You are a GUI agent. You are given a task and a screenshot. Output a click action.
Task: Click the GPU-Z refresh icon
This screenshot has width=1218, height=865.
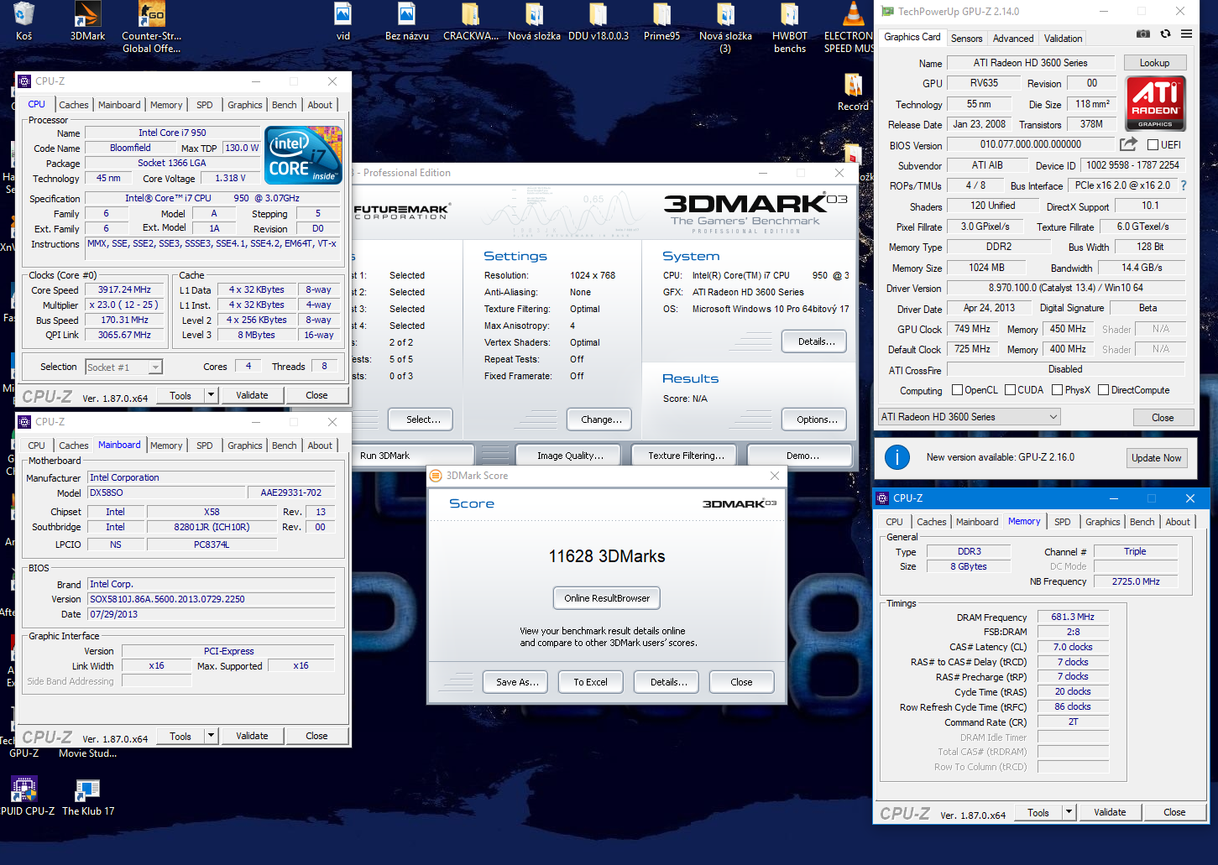coord(1165,34)
